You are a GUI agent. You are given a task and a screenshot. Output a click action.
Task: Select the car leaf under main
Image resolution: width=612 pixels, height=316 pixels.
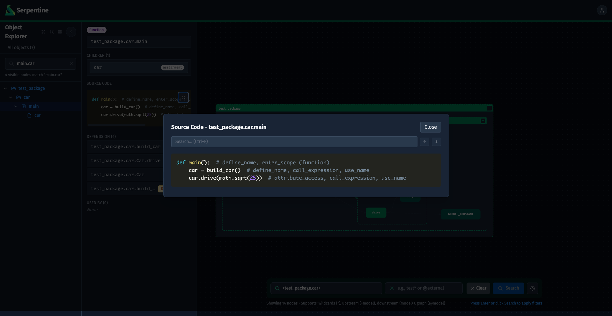tap(38, 115)
